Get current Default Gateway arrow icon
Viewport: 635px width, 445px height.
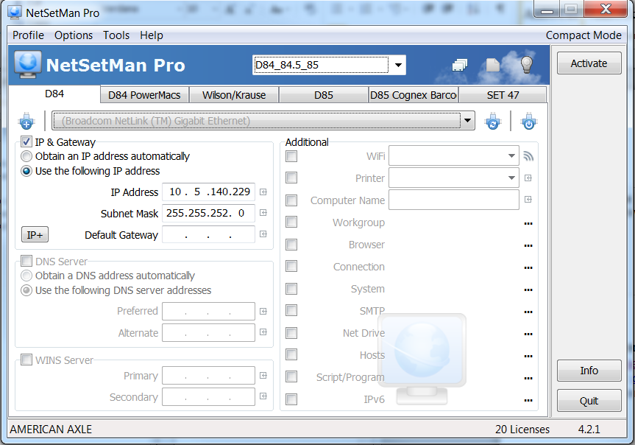pos(263,234)
